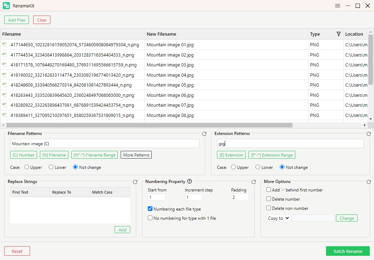
Task: Click the Batch Rename button
Action: [x=348, y=251]
